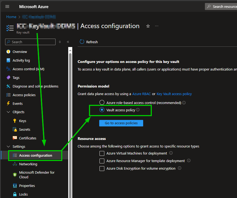Click the Locks padlock icon
The height and width of the screenshot is (198, 237).
click(15, 194)
